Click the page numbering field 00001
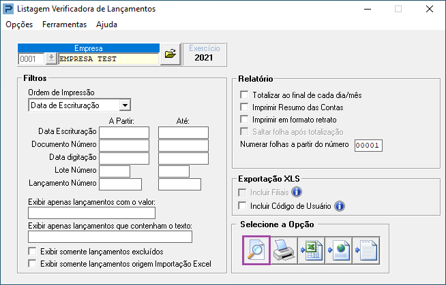The width and height of the screenshot is (446, 285). pos(368,145)
